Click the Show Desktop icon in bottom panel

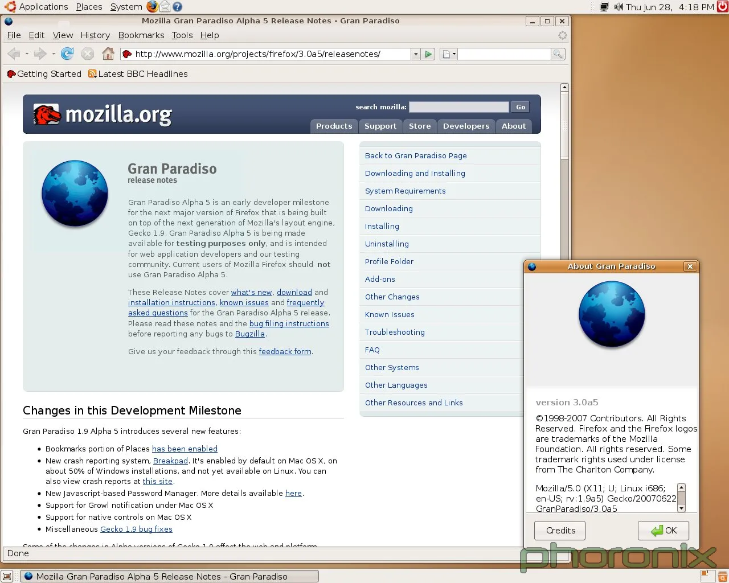point(7,576)
